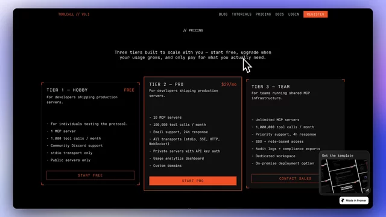The image size is (386, 217).
Task: Click 'SSO + role-based access' line
Action: coord(277,142)
